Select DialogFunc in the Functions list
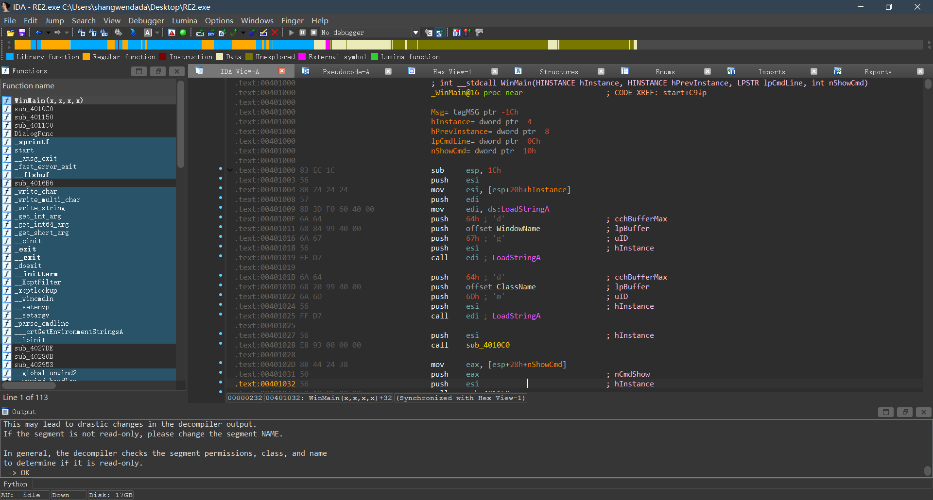The width and height of the screenshot is (933, 500). (x=34, y=133)
